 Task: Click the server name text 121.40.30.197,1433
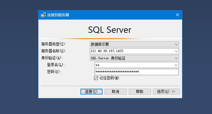pos(107,51)
